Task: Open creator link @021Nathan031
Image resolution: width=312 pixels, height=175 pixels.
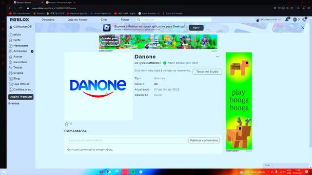Action: pos(150,63)
